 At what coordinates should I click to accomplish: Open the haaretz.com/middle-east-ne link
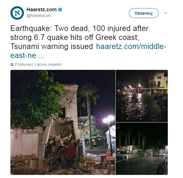point(88,51)
